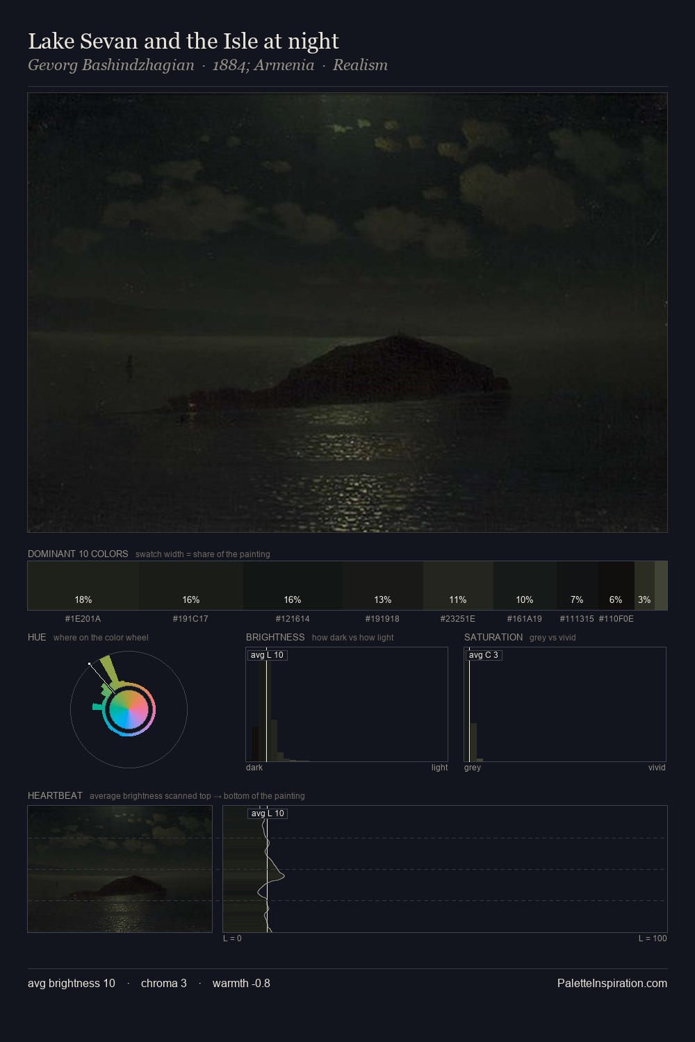Click the 'grey' saturation axis label
The image size is (695, 1042).
point(473,768)
